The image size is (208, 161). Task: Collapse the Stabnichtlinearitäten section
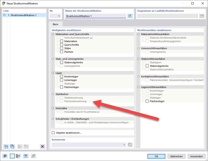(138, 59)
